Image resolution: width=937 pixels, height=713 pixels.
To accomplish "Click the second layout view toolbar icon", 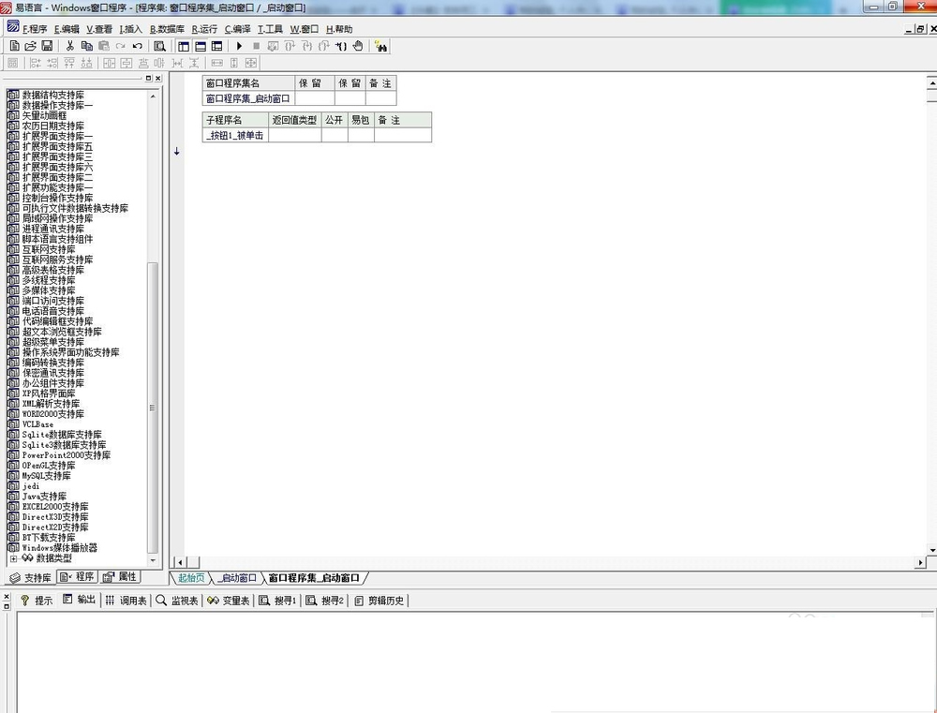I will pos(201,46).
